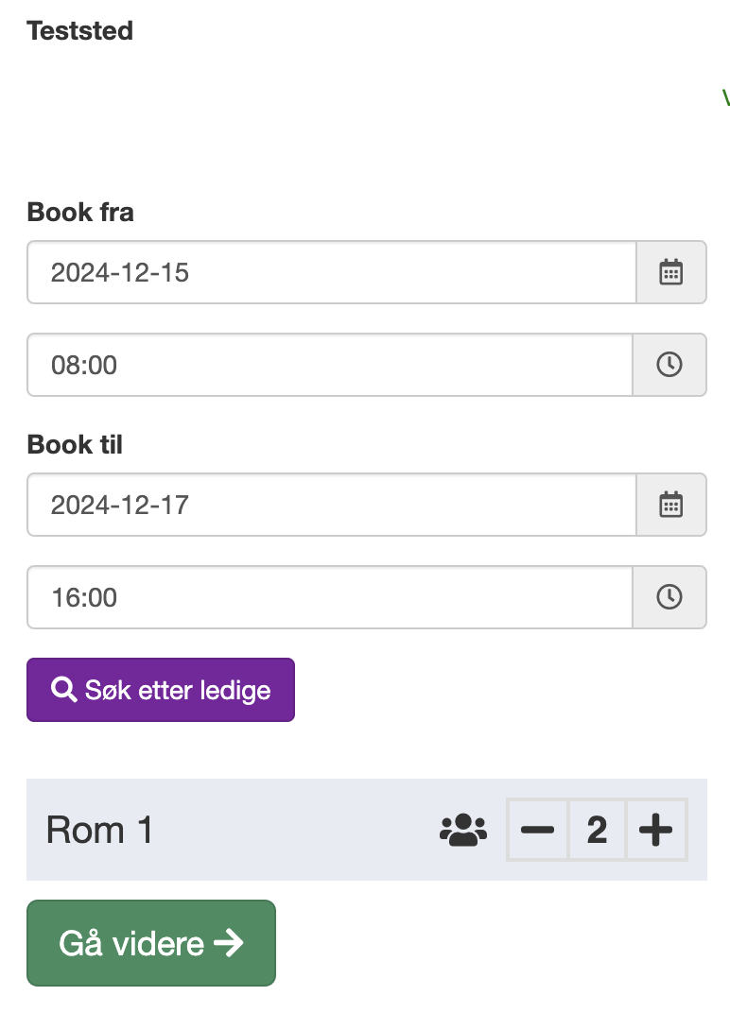Click the Gå videre button
Viewport: 730px width, 1013px height.
pyautogui.click(x=151, y=943)
